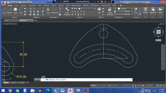Open the Insert ribbon tab
This screenshot has height=93, width=166.
[x=16, y=5]
